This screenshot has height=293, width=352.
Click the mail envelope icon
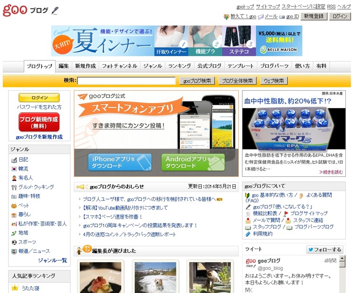tap(261, 17)
